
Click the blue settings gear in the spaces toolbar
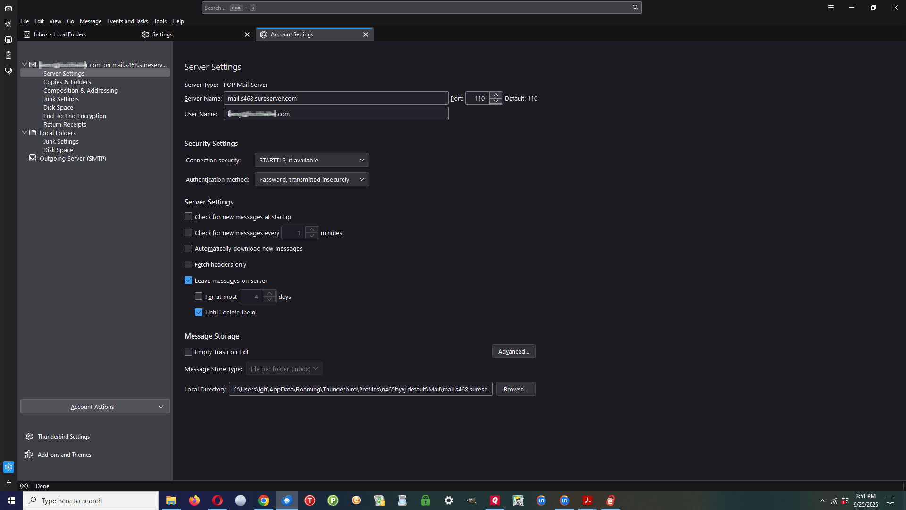tap(8, 467)
